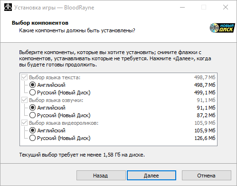Click the 'Установка игры — BloodRayne' title text
The image size is (237, 186).
[x=54, y=8]
